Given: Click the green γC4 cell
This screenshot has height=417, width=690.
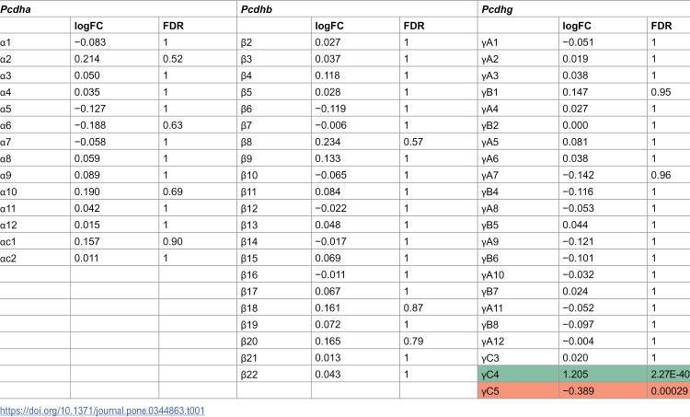Looking at the screenshot, I should point(518,375).
